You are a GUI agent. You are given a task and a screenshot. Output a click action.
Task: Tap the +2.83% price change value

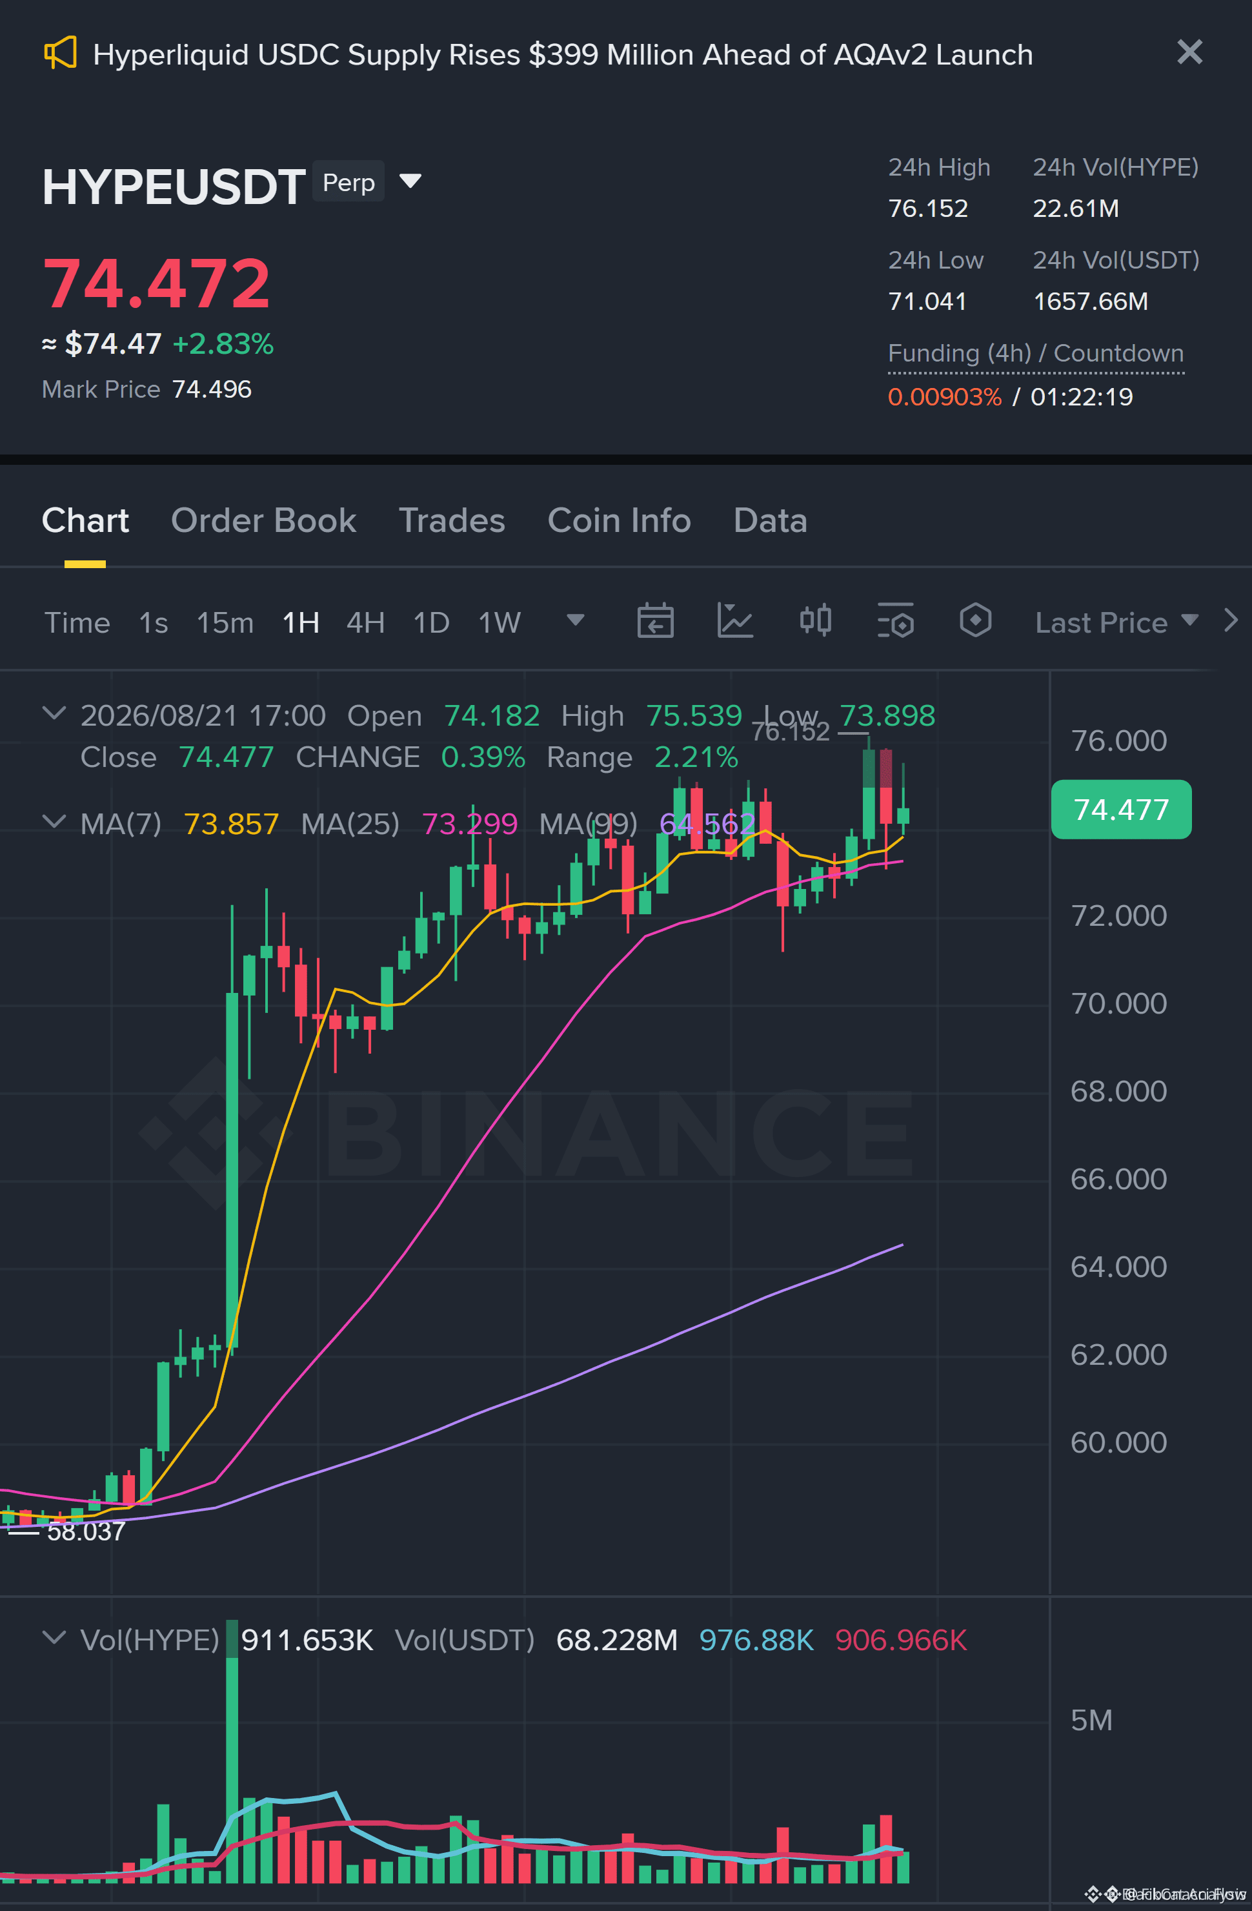tap(223, 343)
